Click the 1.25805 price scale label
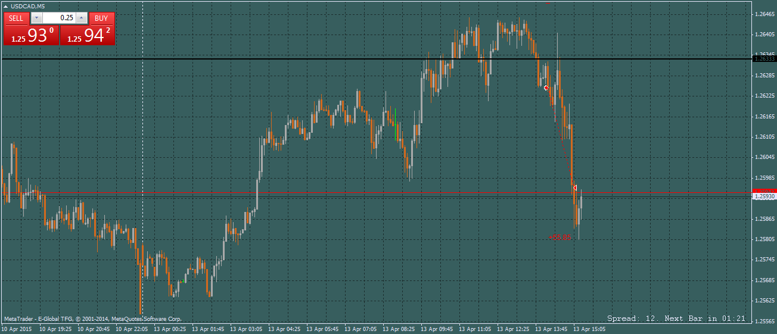The width and height of the screenshot is (777, 334). click(764, 239)
